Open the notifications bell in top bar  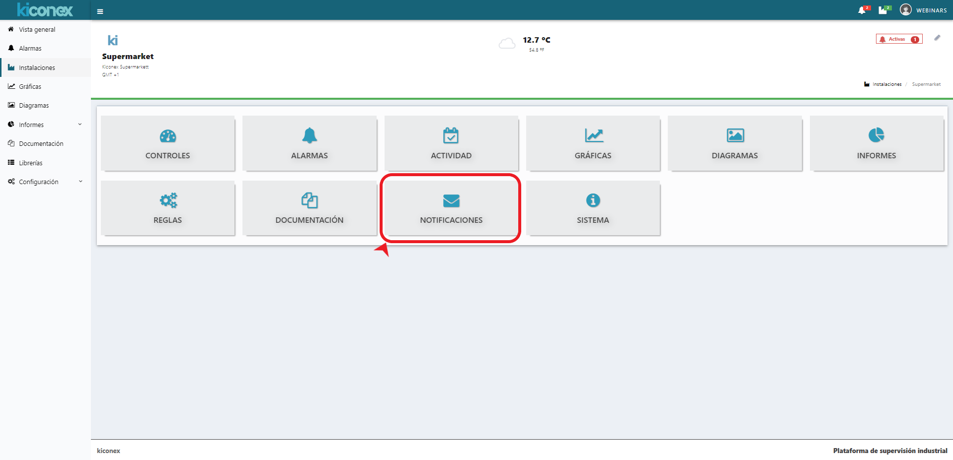pos(862,10)
